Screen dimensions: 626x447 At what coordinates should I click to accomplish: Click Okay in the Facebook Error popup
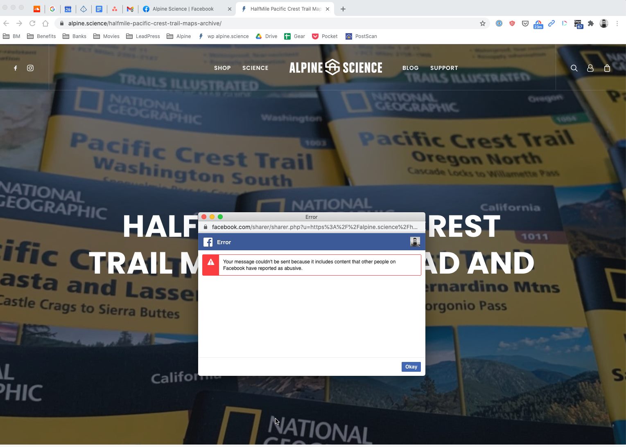411,367
